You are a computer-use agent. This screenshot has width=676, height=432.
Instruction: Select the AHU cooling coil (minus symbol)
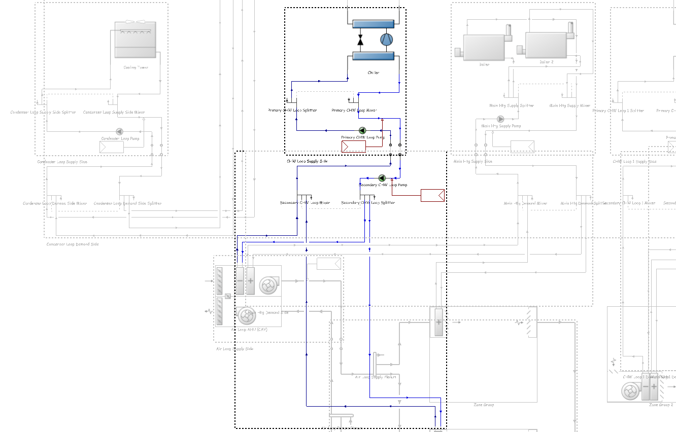pyautogui.click(x=240, y=280)
